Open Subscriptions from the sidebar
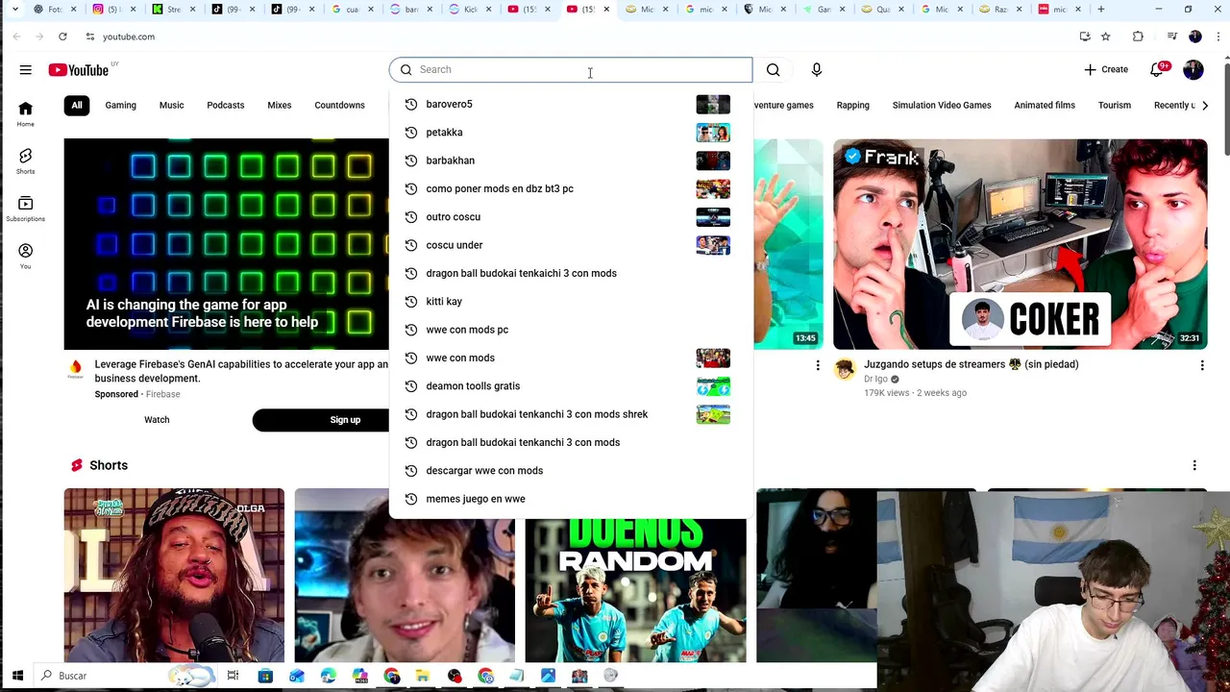Screen dimensions: 1230x692 pyautogui.click(x=25, y=209)
